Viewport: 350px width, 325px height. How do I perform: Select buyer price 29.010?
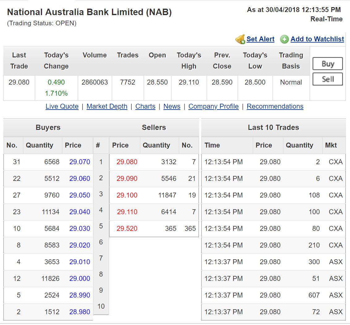80,262
